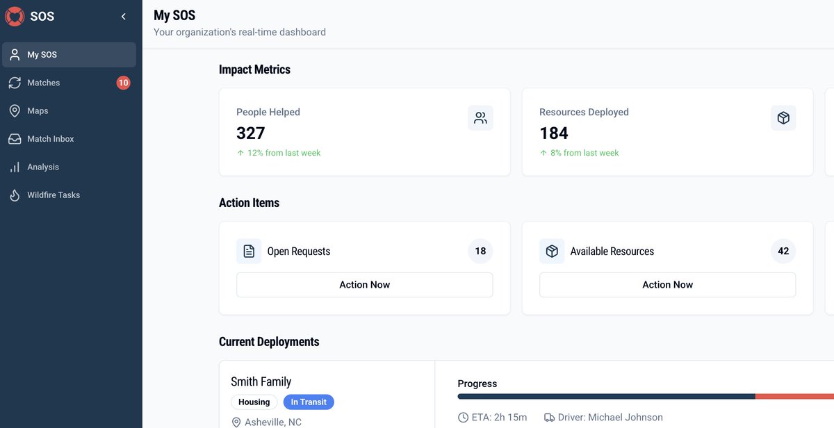
Task: Click the Impact Metrics heading
Action: click(x=254, y=69)
